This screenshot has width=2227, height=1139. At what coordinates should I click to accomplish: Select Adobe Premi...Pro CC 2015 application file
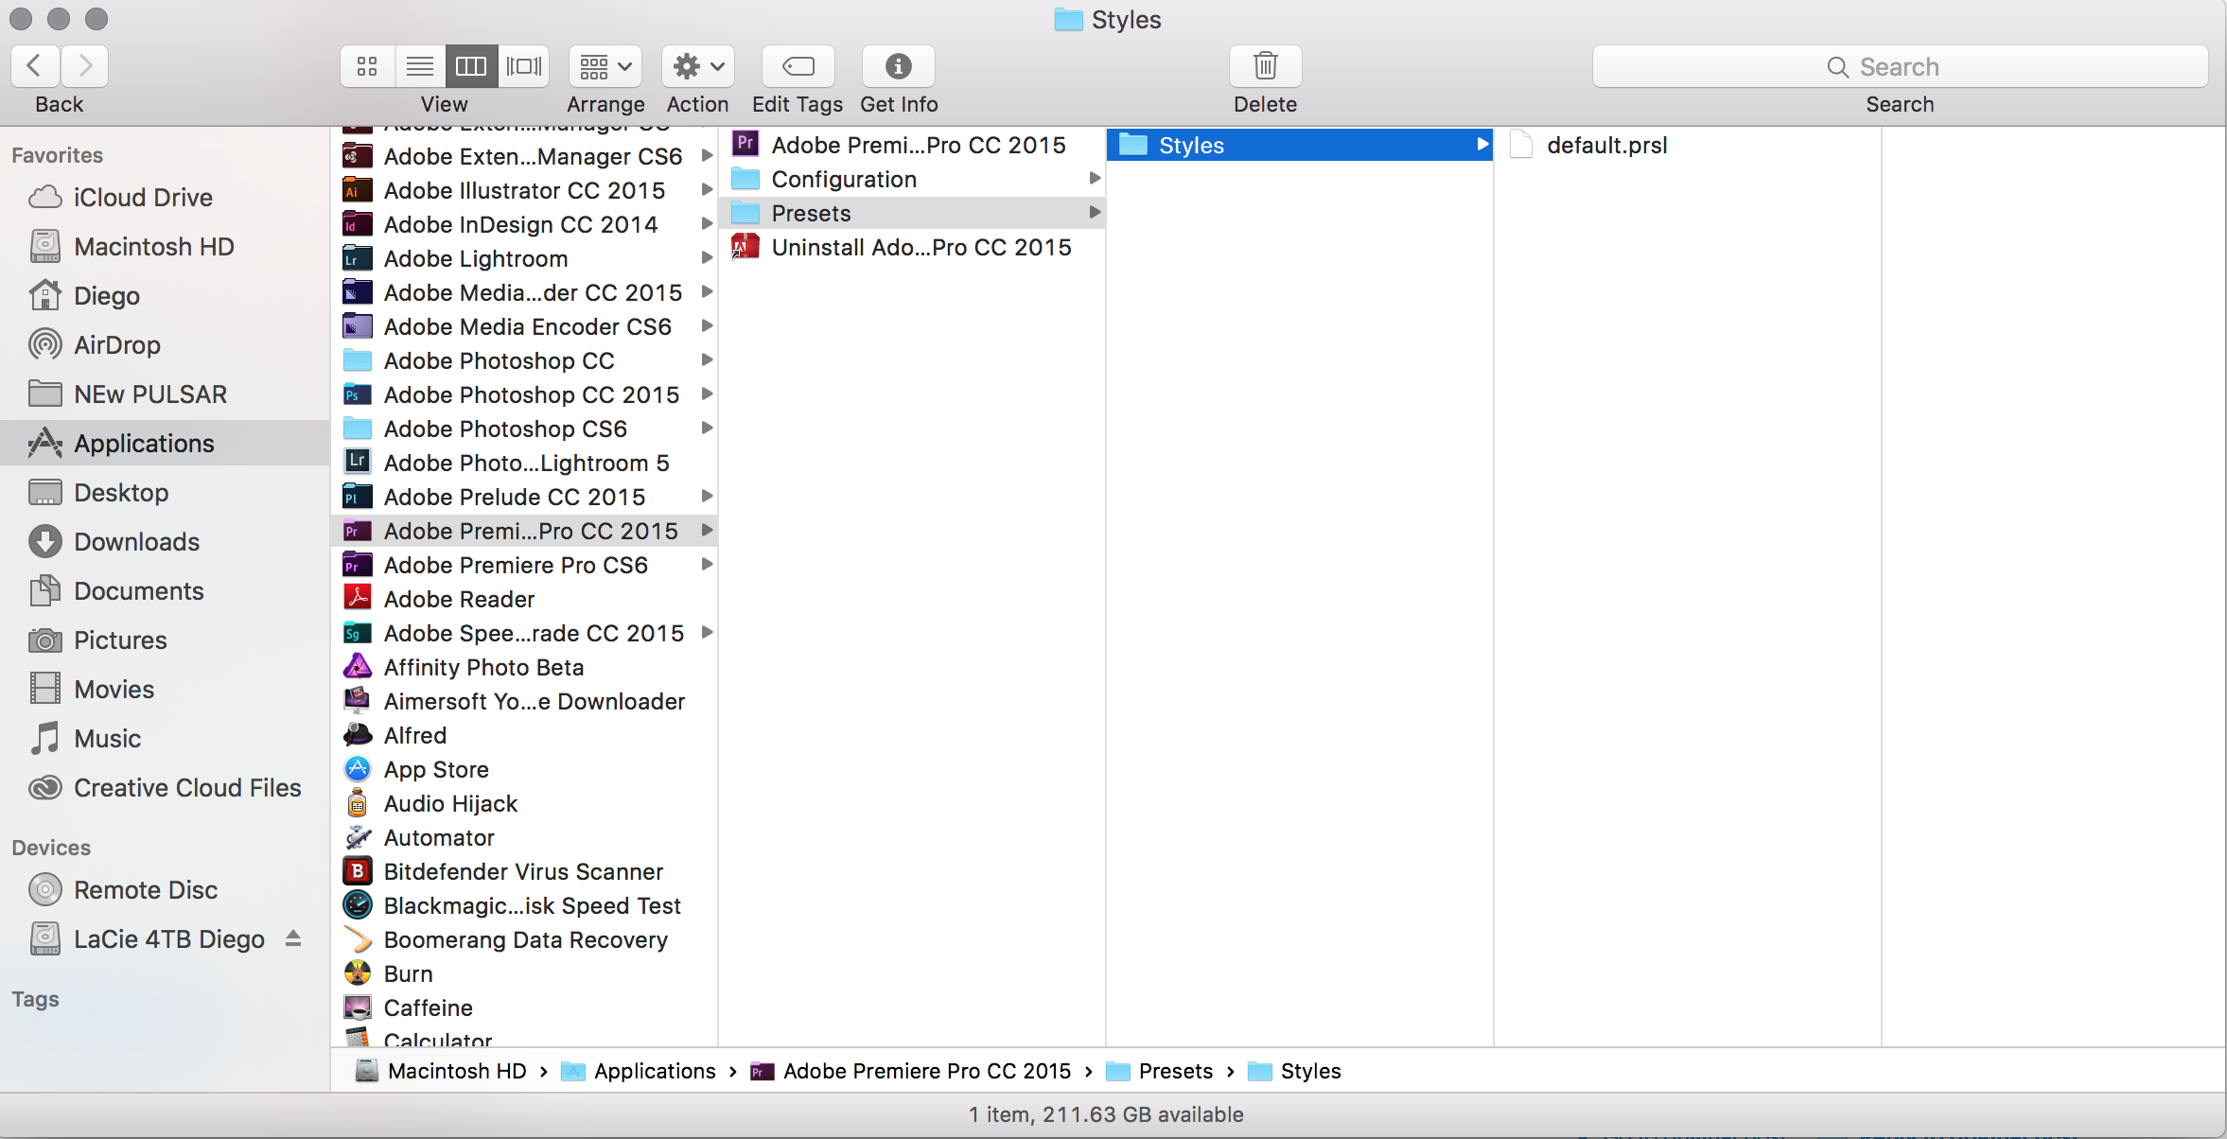(912, 145)
